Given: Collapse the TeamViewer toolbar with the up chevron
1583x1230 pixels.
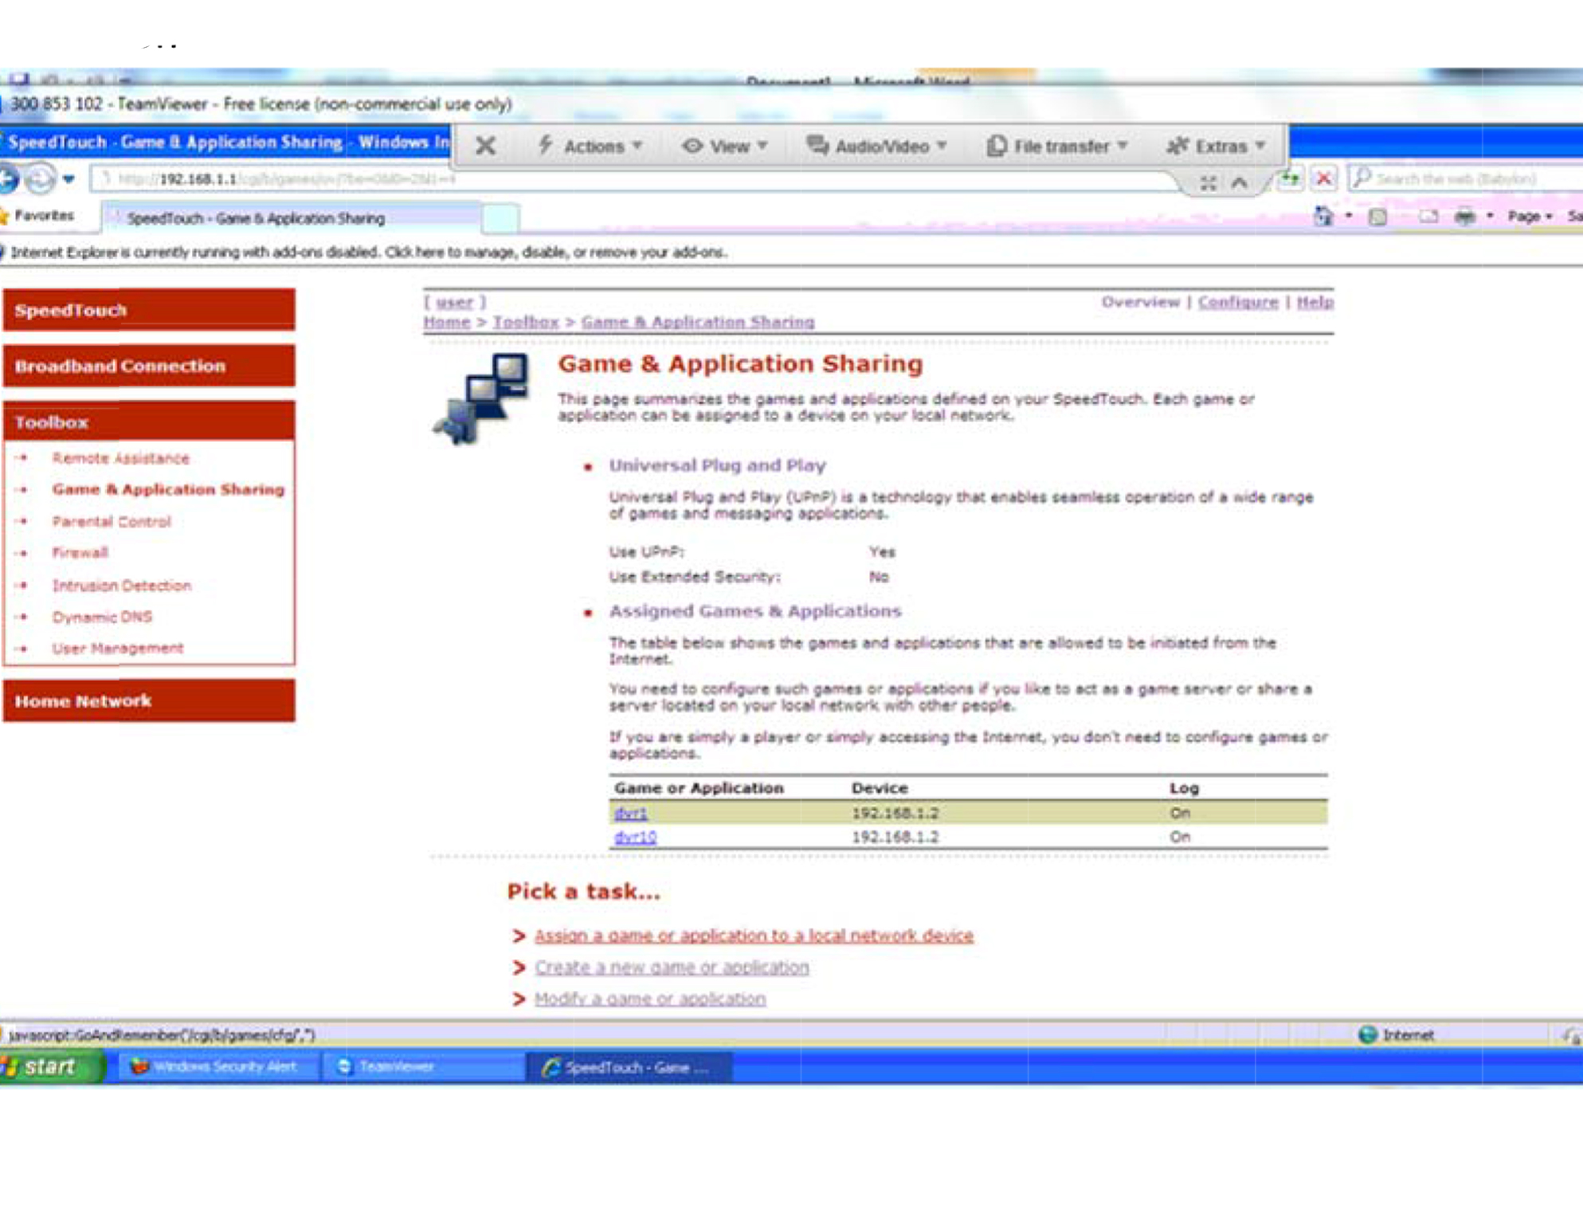Looking at the screenshot, I should pos(1239,183).
